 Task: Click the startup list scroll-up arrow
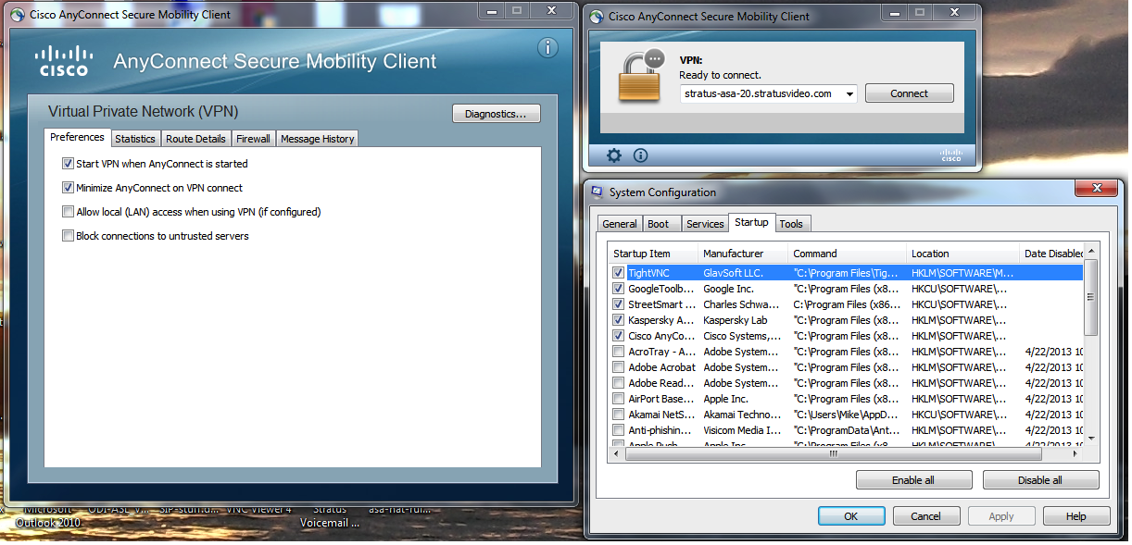[x=1090, y=252]
